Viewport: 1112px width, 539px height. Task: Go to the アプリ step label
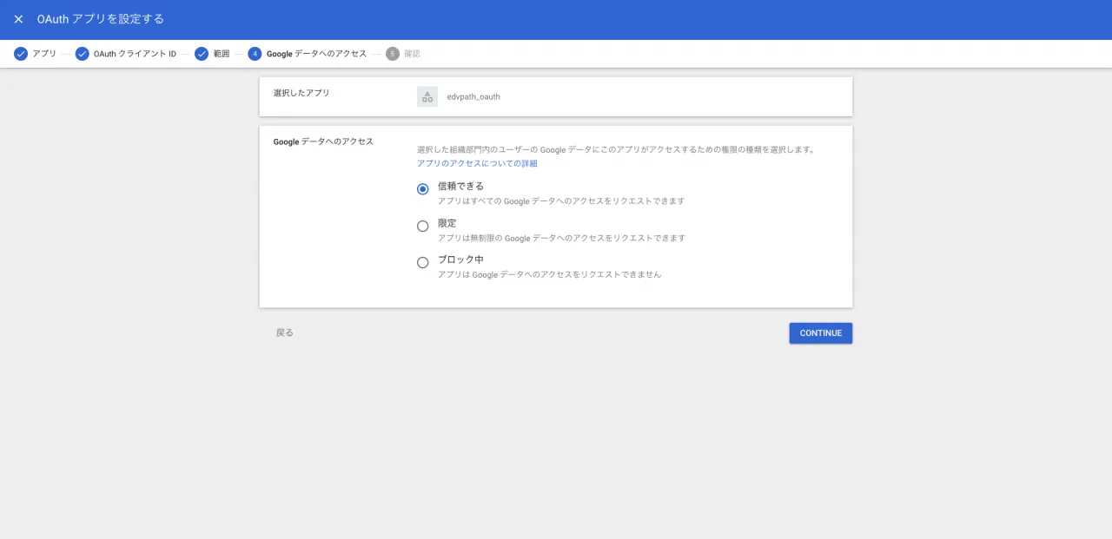tap(44, 54)
